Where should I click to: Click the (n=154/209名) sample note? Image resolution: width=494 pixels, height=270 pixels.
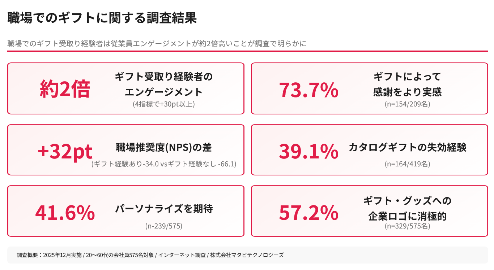pyautogui.click(x=407, y=104)
